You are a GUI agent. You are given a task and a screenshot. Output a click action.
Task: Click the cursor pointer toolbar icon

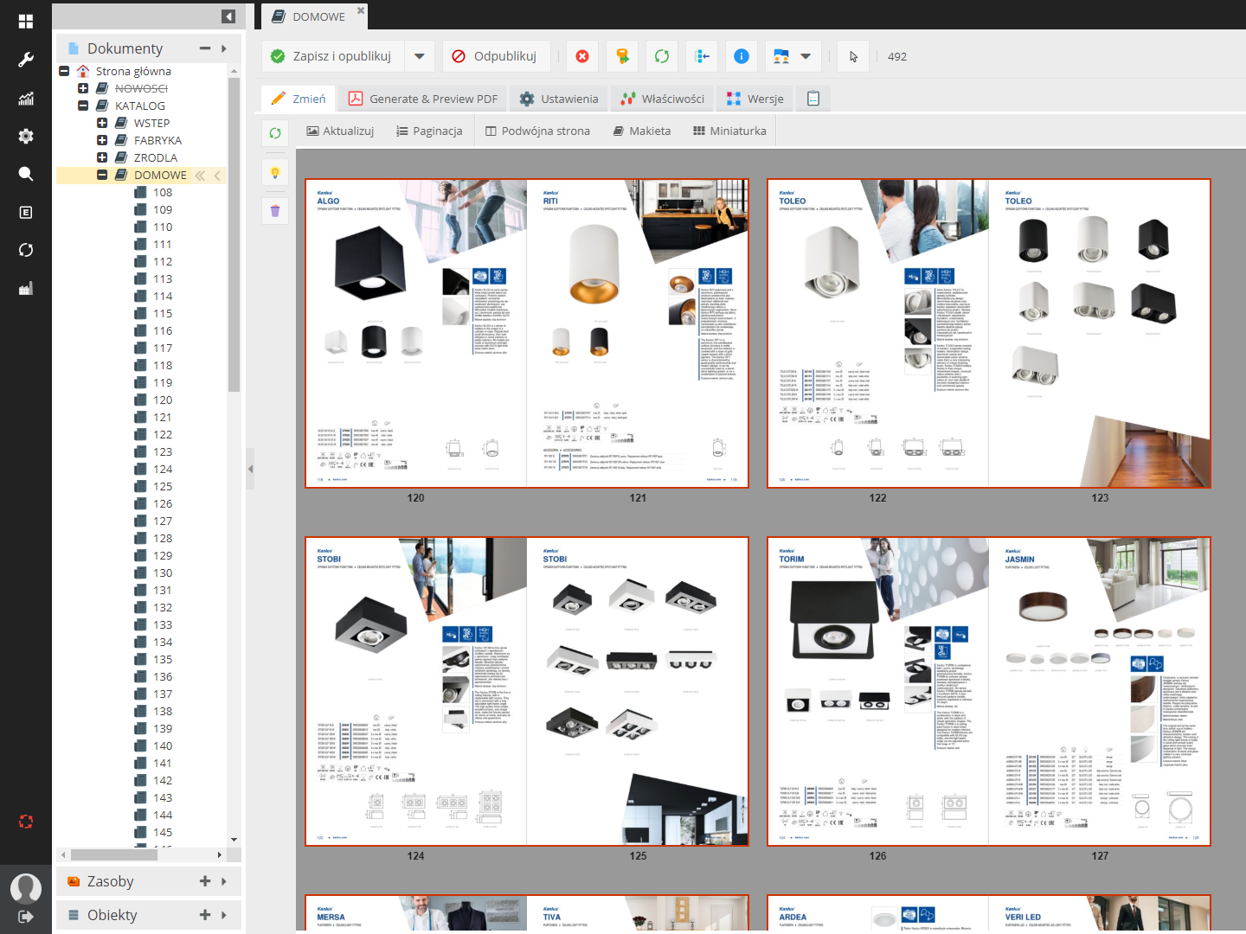(853, 56)
